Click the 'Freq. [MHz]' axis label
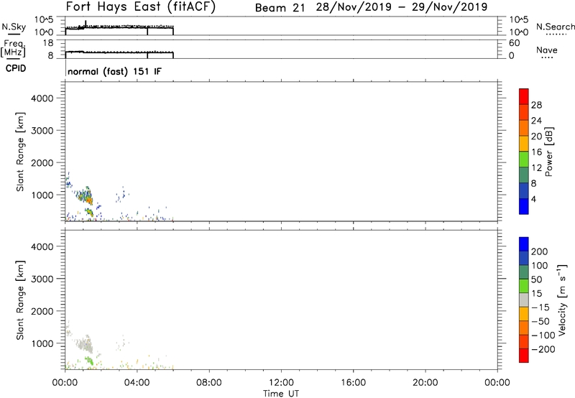Viewport: 575px width, 398px height. pyautogui.click(x=13, y=48)
